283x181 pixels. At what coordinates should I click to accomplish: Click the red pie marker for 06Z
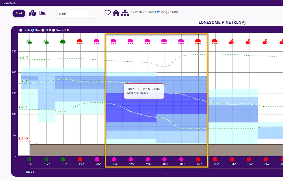pyautogui.click(x=266, y=159)
